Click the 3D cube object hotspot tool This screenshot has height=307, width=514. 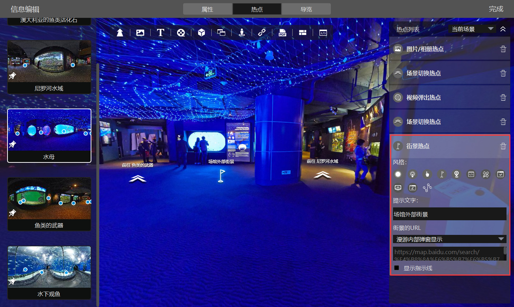[201, 33]
